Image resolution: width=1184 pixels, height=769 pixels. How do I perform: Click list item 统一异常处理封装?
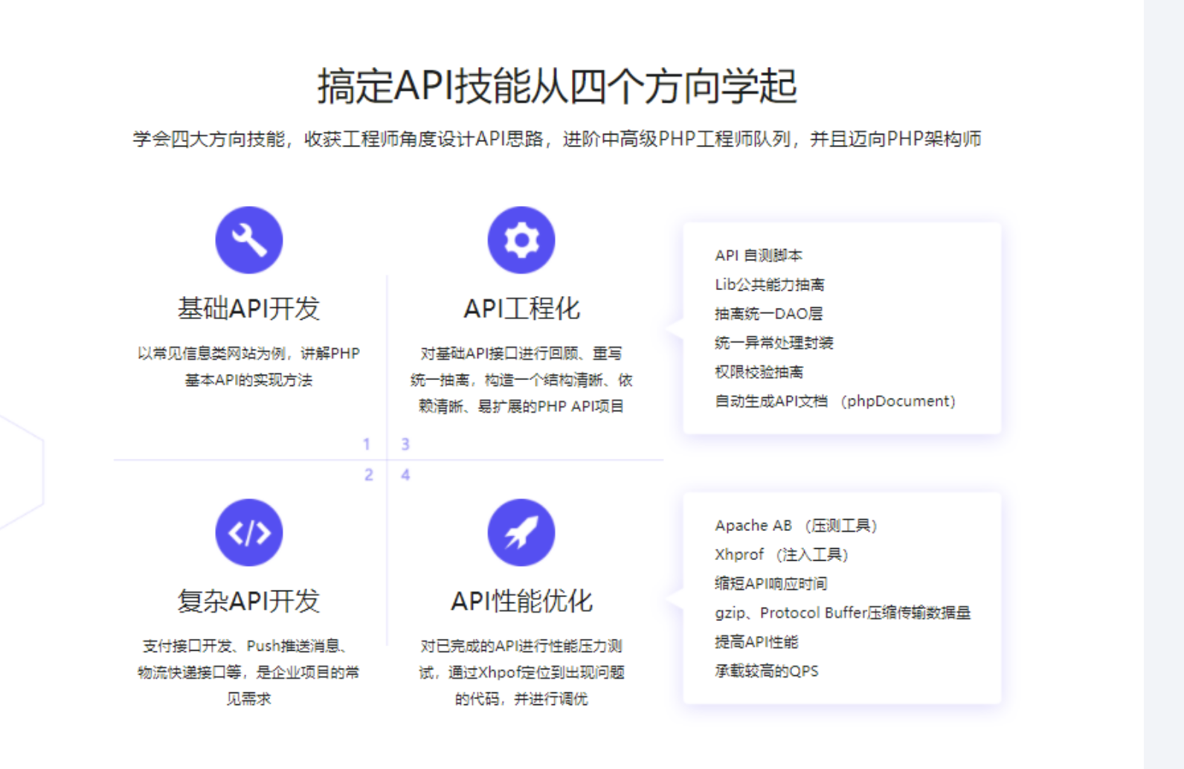coord(774,343)
